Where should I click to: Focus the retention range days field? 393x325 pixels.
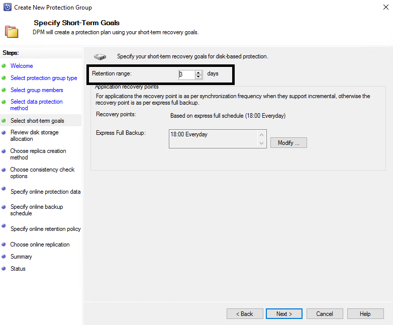[186, 74]
